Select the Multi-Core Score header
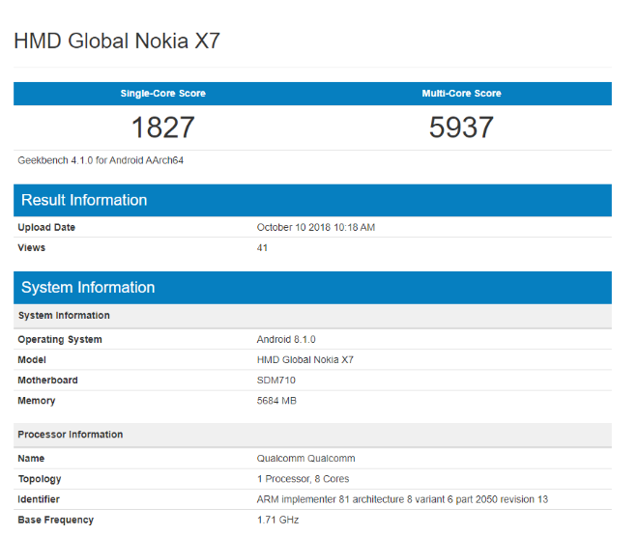Screen dimensions: 638x536 tap(461, 94)
